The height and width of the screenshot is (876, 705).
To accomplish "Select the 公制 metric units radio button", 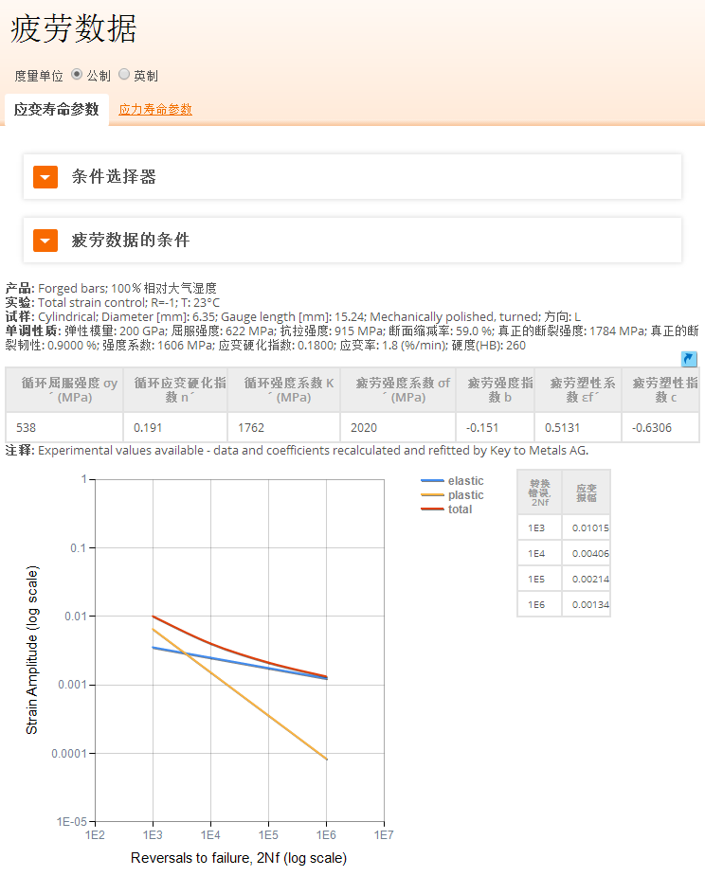I will pyautogui.click(x=77, y=74).
